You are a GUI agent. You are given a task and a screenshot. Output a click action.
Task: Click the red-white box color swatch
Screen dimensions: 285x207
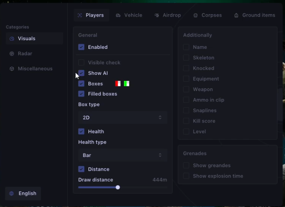point(118,84)
